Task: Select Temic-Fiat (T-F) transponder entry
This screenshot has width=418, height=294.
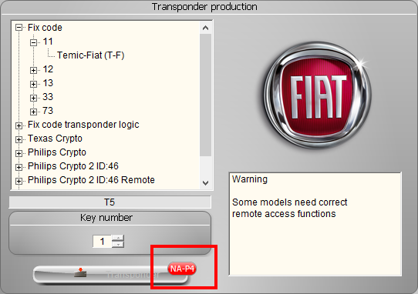Action: click(x=91, y=55)
